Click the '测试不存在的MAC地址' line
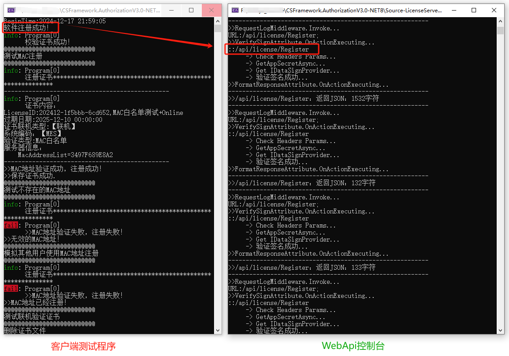Viewport: 509px width, 356px height. tap(37, 190)
